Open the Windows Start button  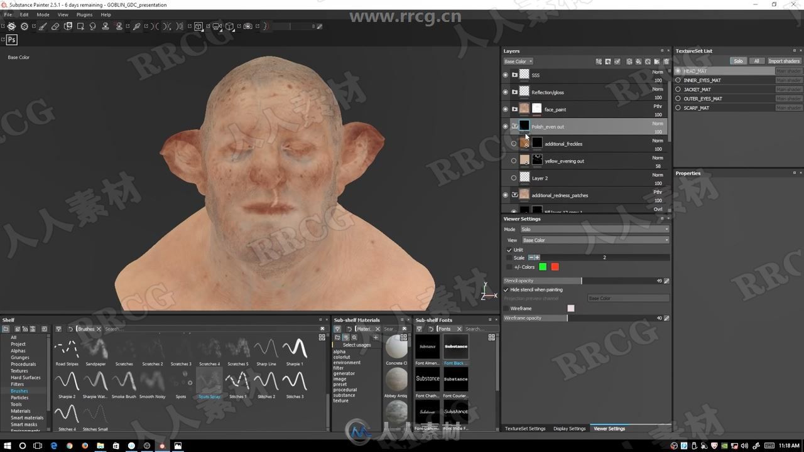click(x=7, y=446)
